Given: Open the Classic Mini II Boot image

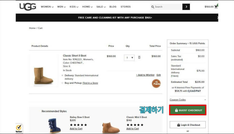Looking at the screenshot, I should point(111,128).
